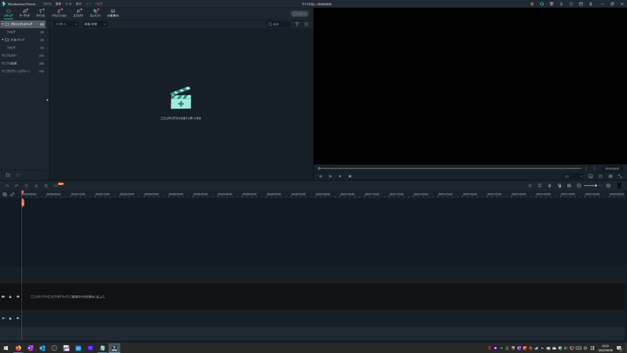627x353 pixels.
Task: Open the タイトル (Titles) tab
Action: point(40,12)
